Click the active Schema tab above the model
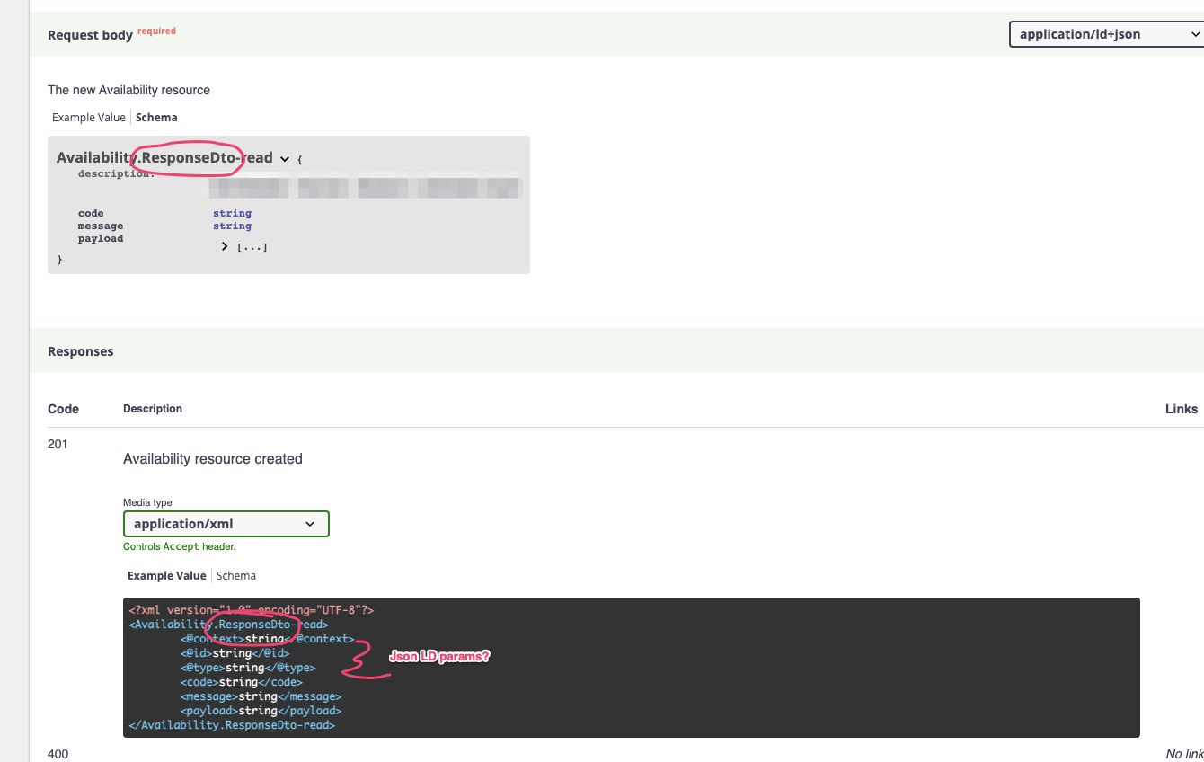This screenshot has width=1204, height=762. click(155, 117)
